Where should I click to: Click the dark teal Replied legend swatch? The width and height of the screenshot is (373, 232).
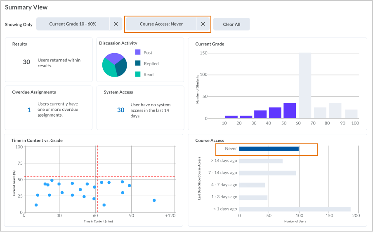click(138, 63)
